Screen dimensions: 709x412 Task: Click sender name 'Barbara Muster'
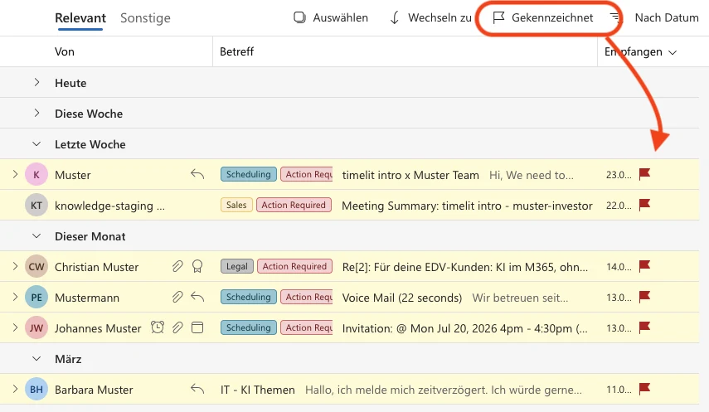[x=94, y=390]
